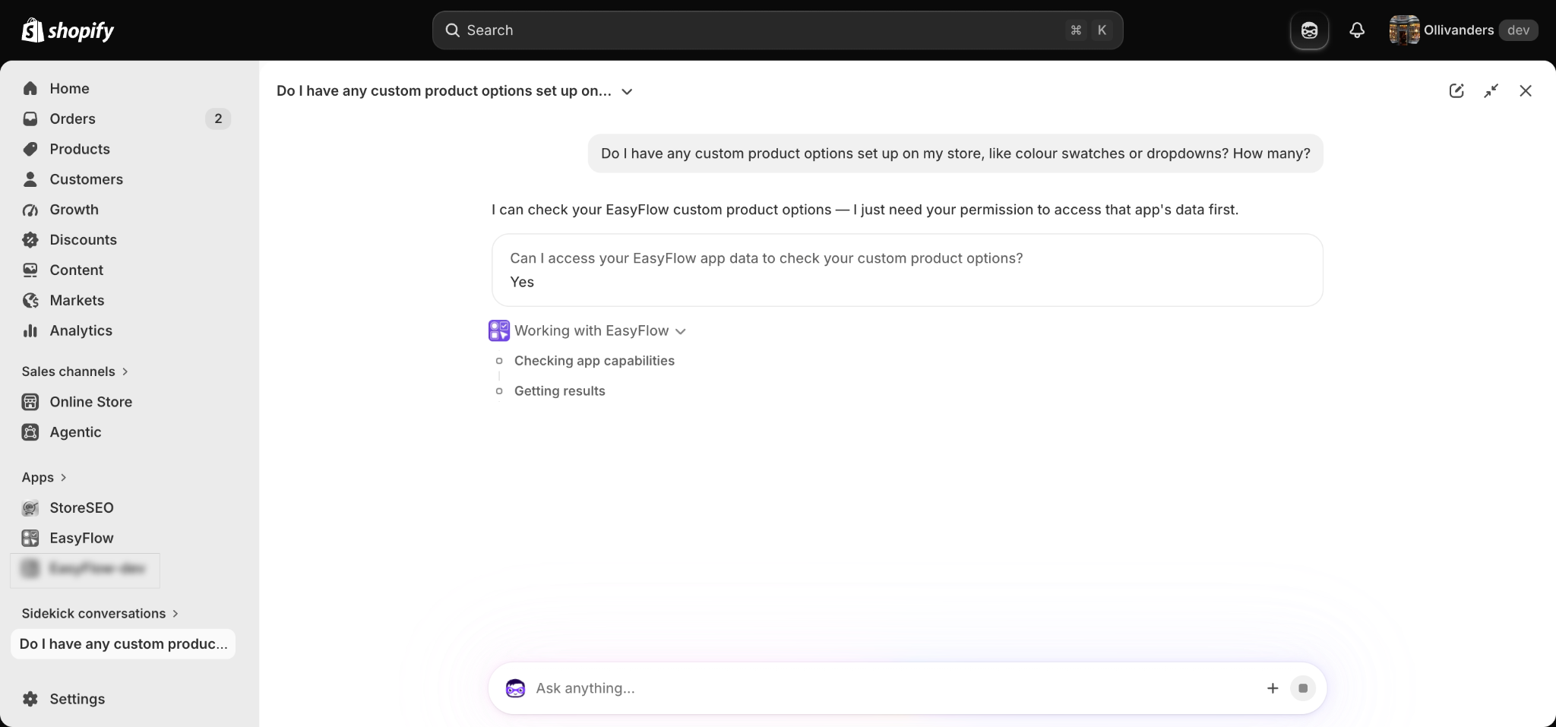1556x727 pixels.
Task: Click the Growth gauge icon
Action: [x=30, y=210]
